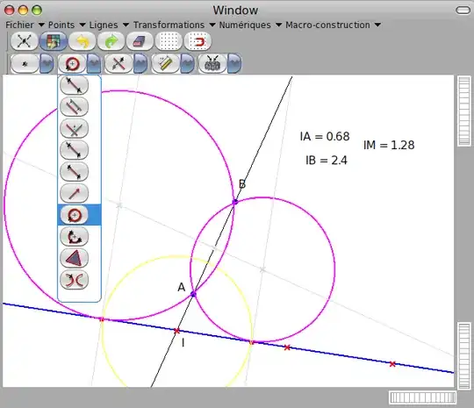Image resolution: width=474 pixels, height=408 pixels.
Task: Click the 'IA = 0.68' measurement label
Action: pos(325,137)
